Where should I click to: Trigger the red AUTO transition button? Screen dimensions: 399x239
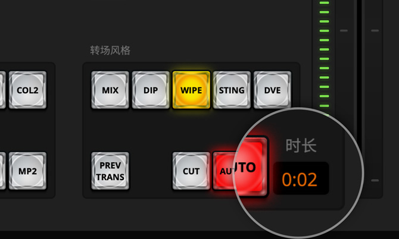(239, 167)
